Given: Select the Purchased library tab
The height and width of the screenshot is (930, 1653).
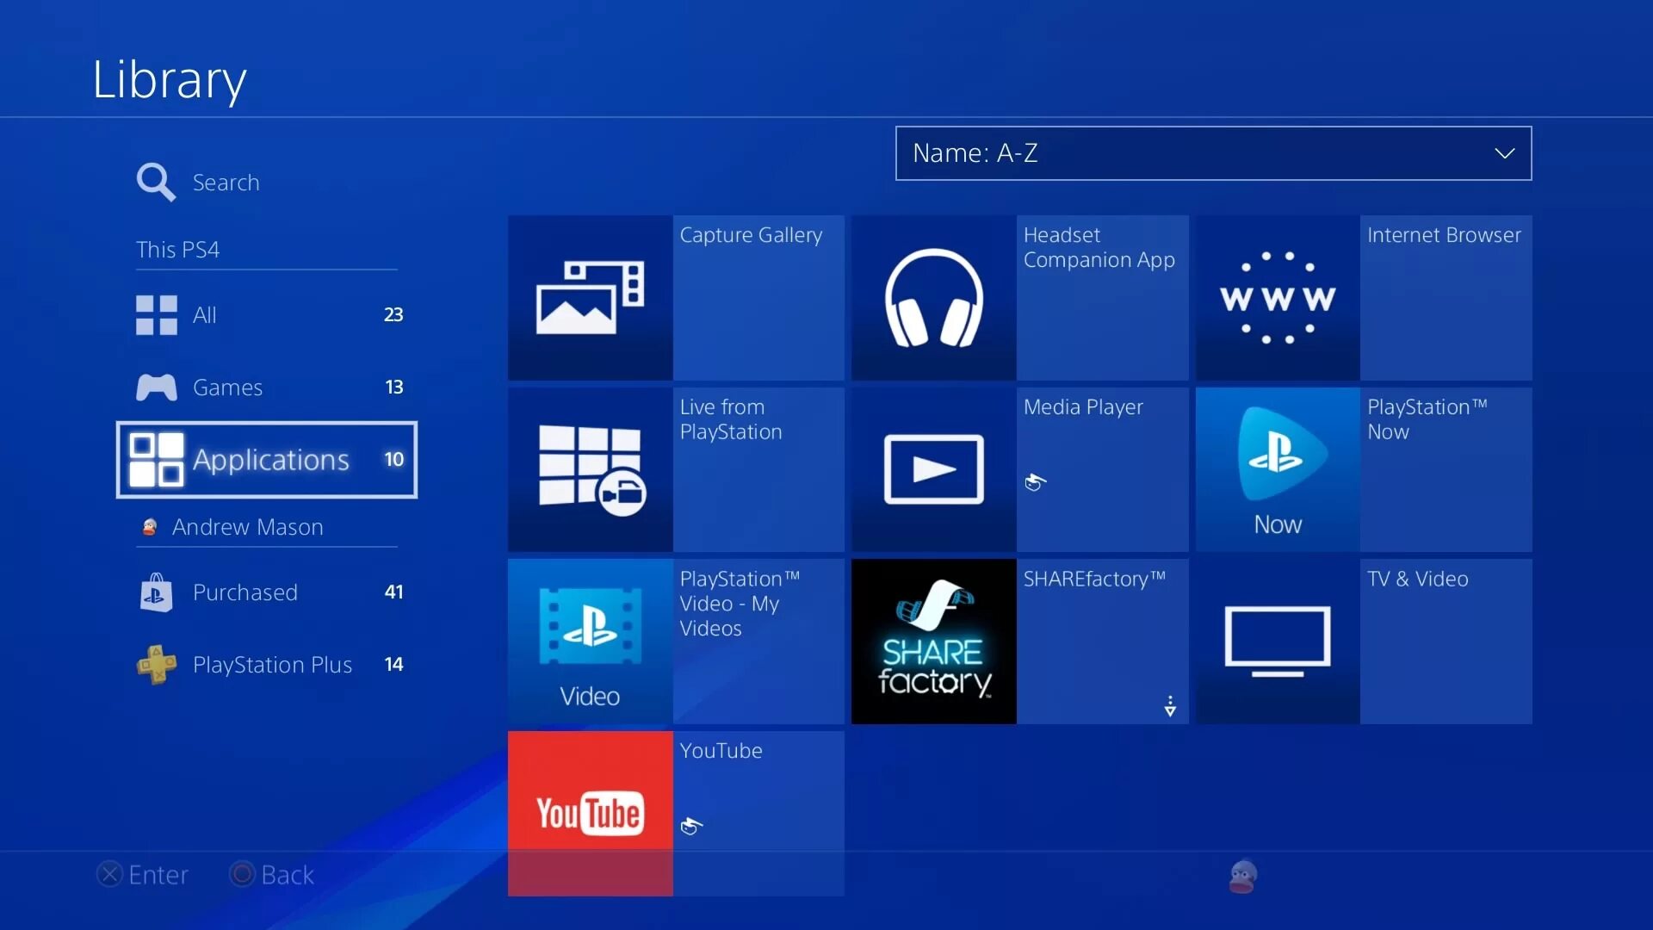Looking at the screenshot, I should pyautogui.click(x=245, y=592).
